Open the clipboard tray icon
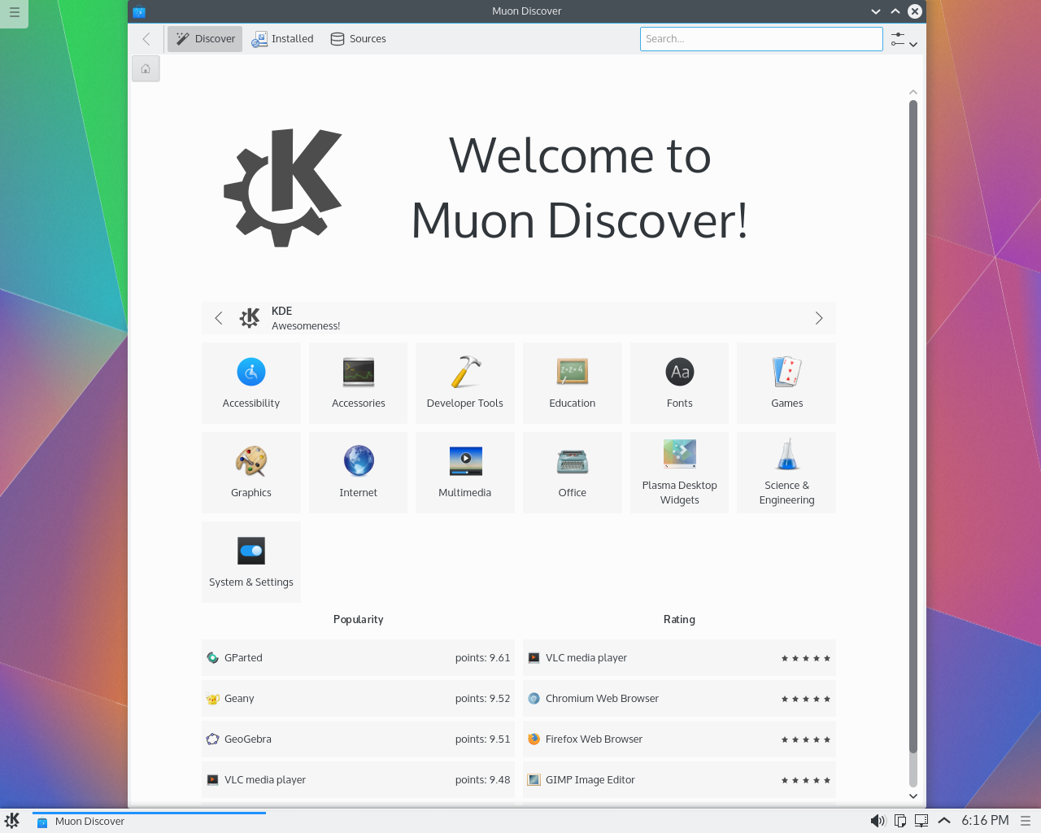 coord(900,821)
